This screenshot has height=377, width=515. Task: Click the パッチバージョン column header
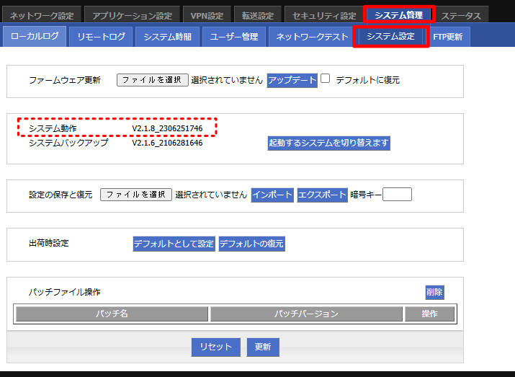306,314
